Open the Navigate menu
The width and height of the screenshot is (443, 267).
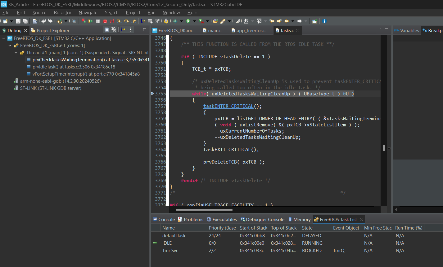click(x=88, y=13)
